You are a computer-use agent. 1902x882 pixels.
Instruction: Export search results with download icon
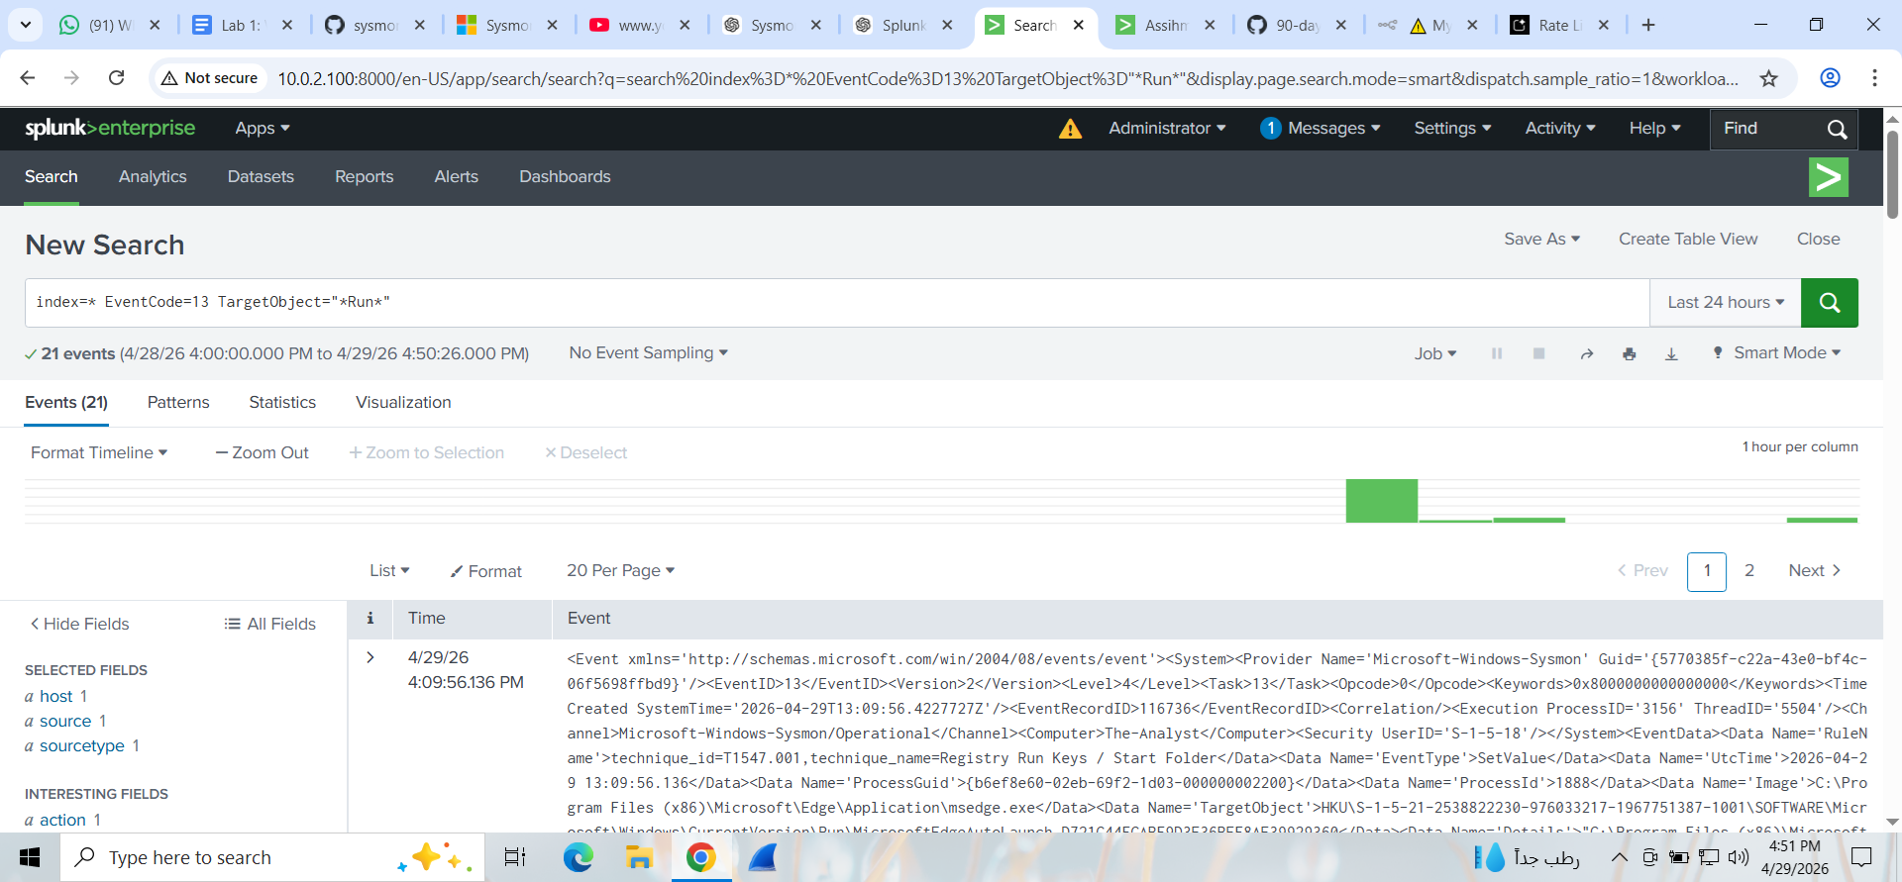pyautogui.click(x=1671, y=353)
